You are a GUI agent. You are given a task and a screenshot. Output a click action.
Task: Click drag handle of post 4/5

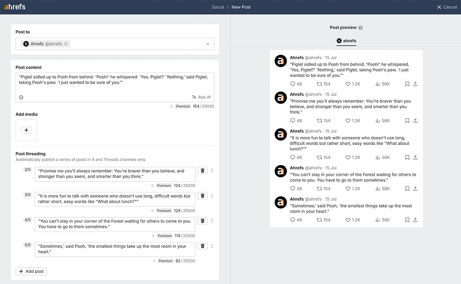coord(212,221)
